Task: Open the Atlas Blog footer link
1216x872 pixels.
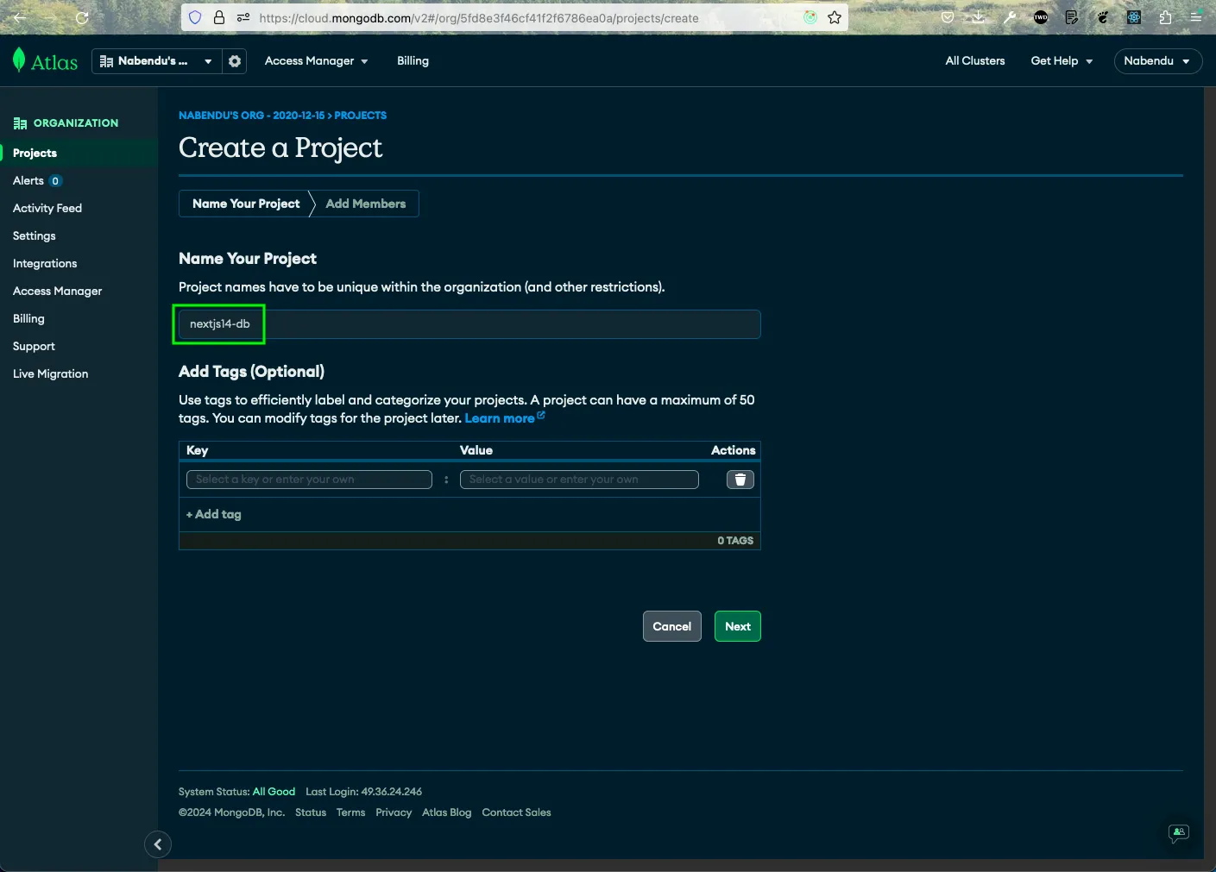Action: pyautogui.click(x=447, y=812)
